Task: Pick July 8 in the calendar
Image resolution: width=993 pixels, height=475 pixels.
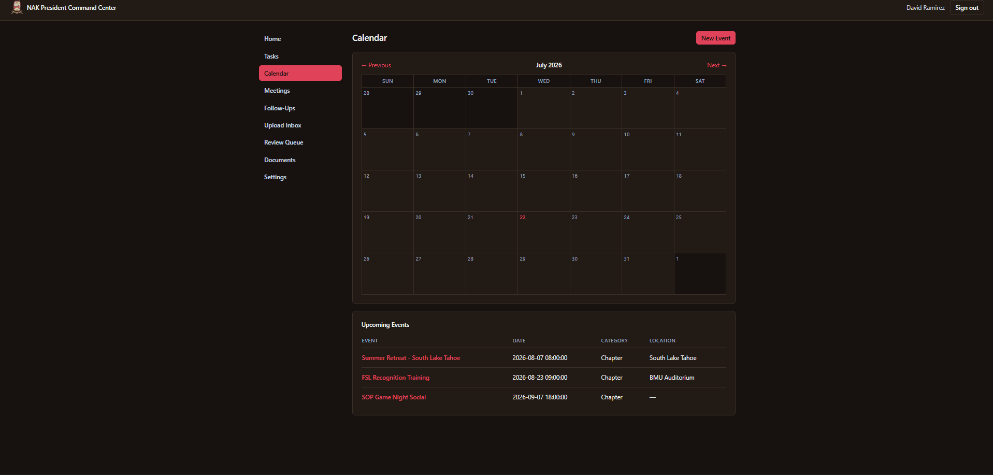Action: (544, 149)
